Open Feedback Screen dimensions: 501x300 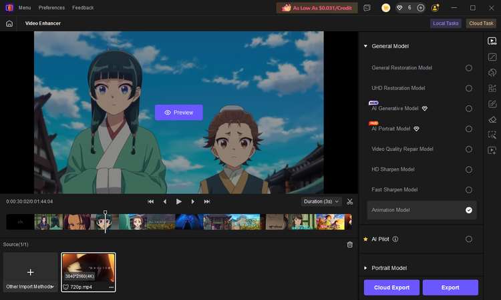pos(83,7)
